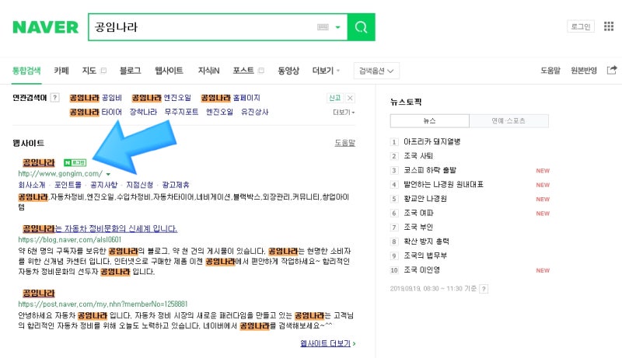The width and height of the screenshot is (622, 358).
Task: Select the 동영상 tab
Action: coord(288,71)
